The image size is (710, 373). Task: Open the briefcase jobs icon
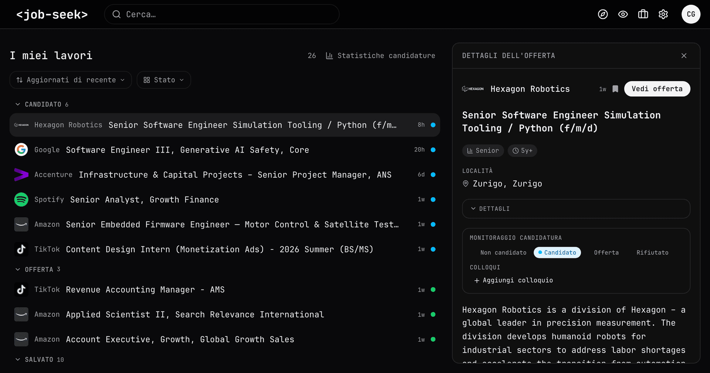coord(643,14)
